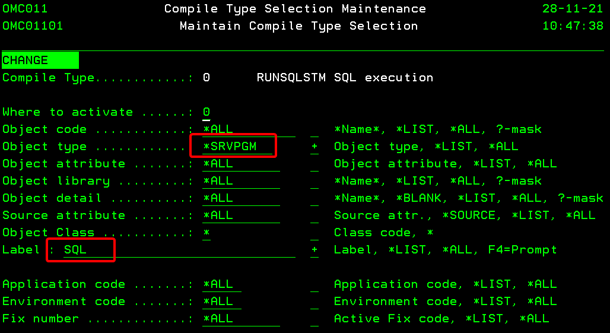Focus the Object code *ALL input field

[x=248, y=129]
